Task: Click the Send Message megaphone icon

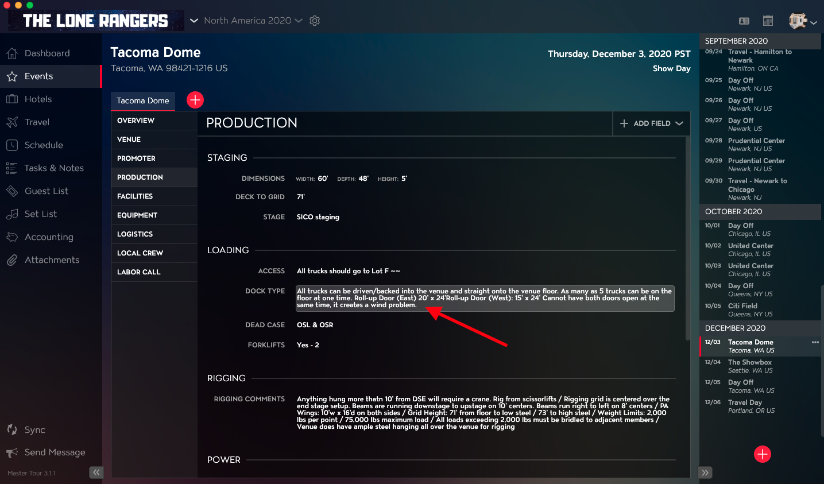Action: pyautogui.click(x=12, y=452)
